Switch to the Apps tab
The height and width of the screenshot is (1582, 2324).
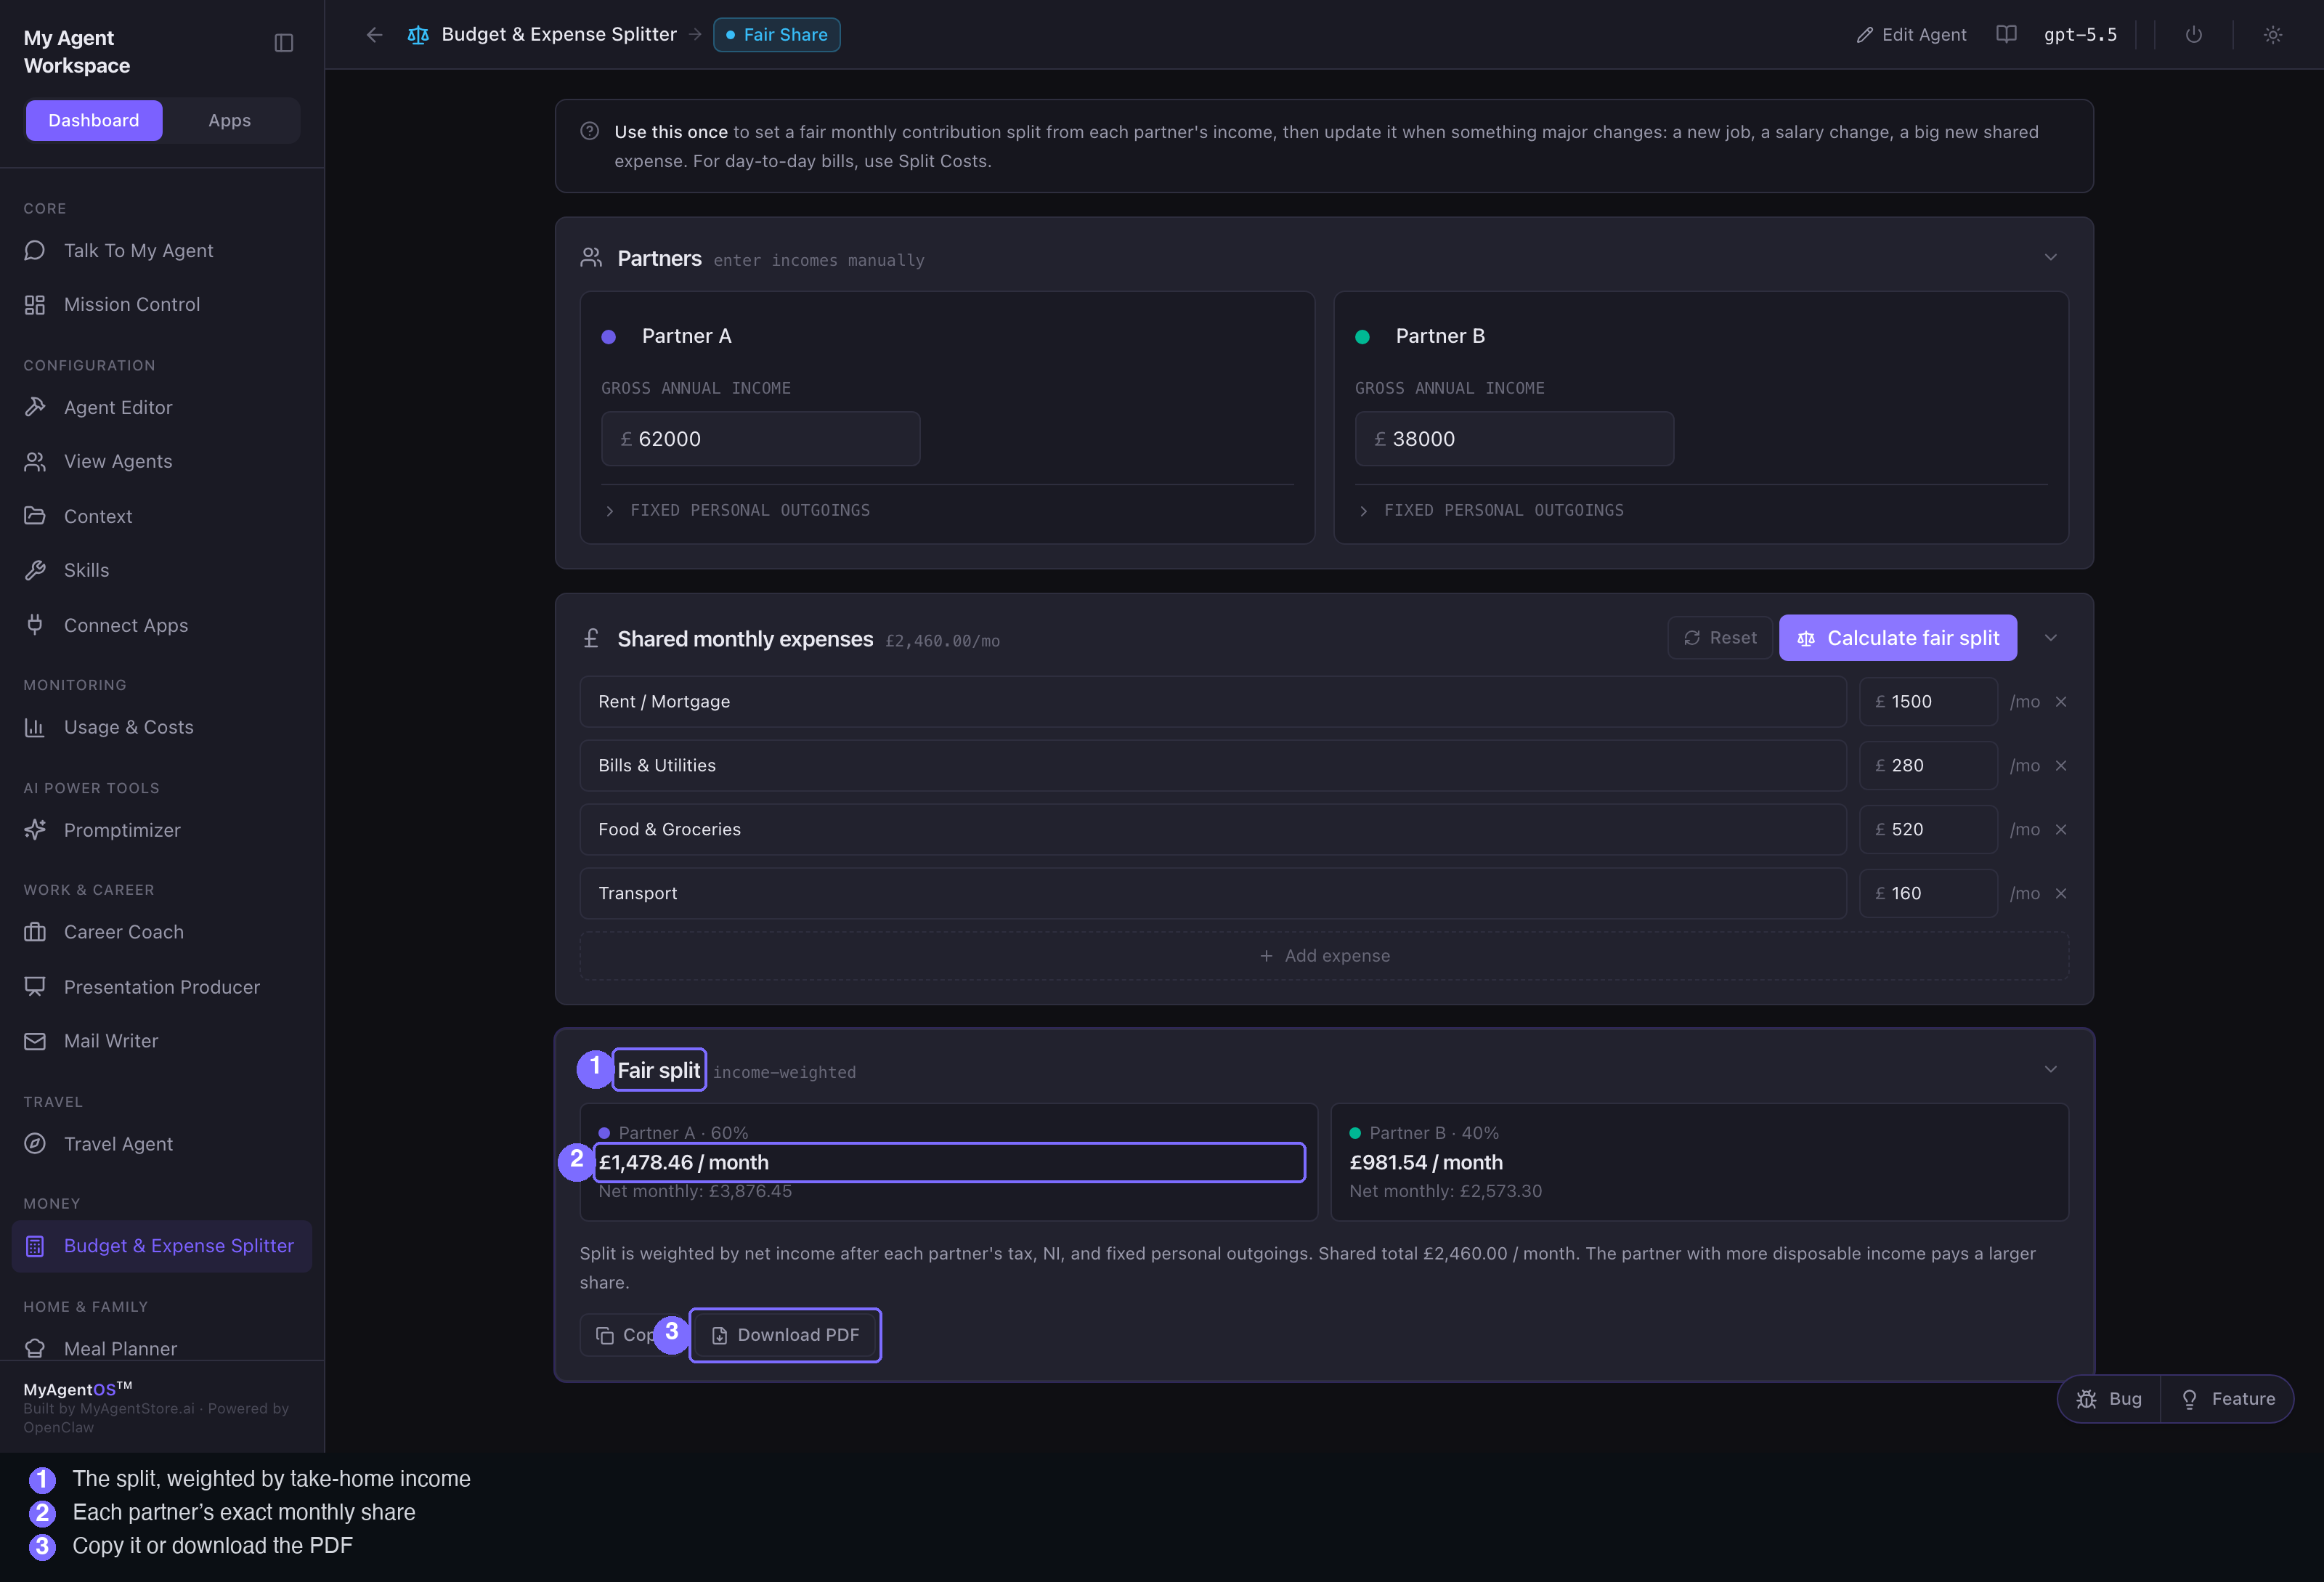[229, 120]
